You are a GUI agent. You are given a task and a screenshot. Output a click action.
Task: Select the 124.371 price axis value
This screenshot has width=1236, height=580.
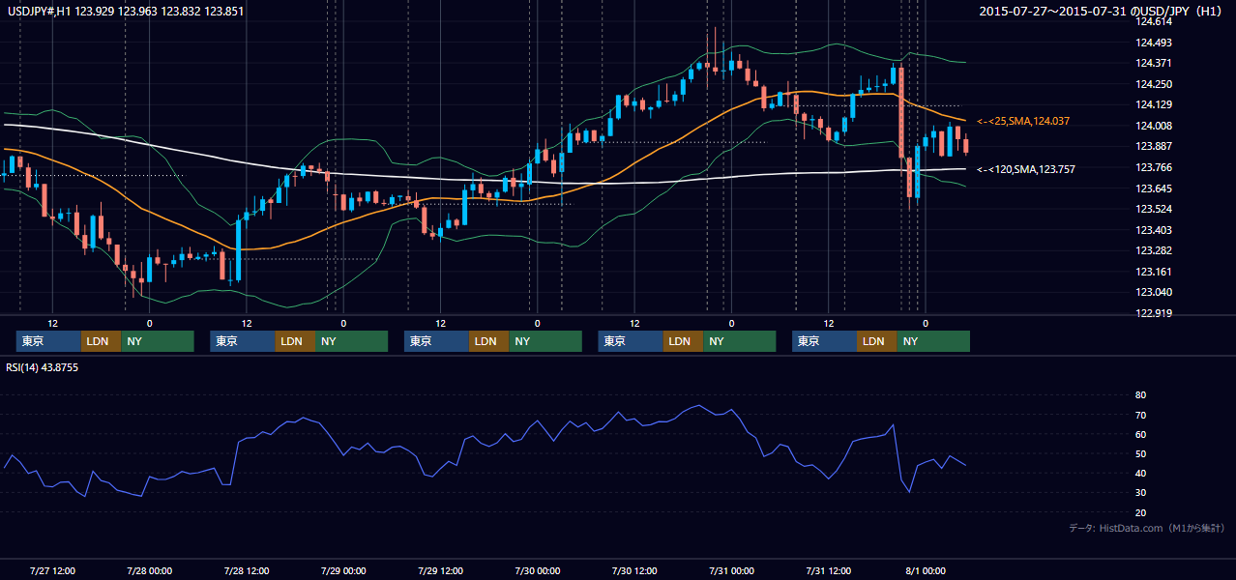(1153, 63)
